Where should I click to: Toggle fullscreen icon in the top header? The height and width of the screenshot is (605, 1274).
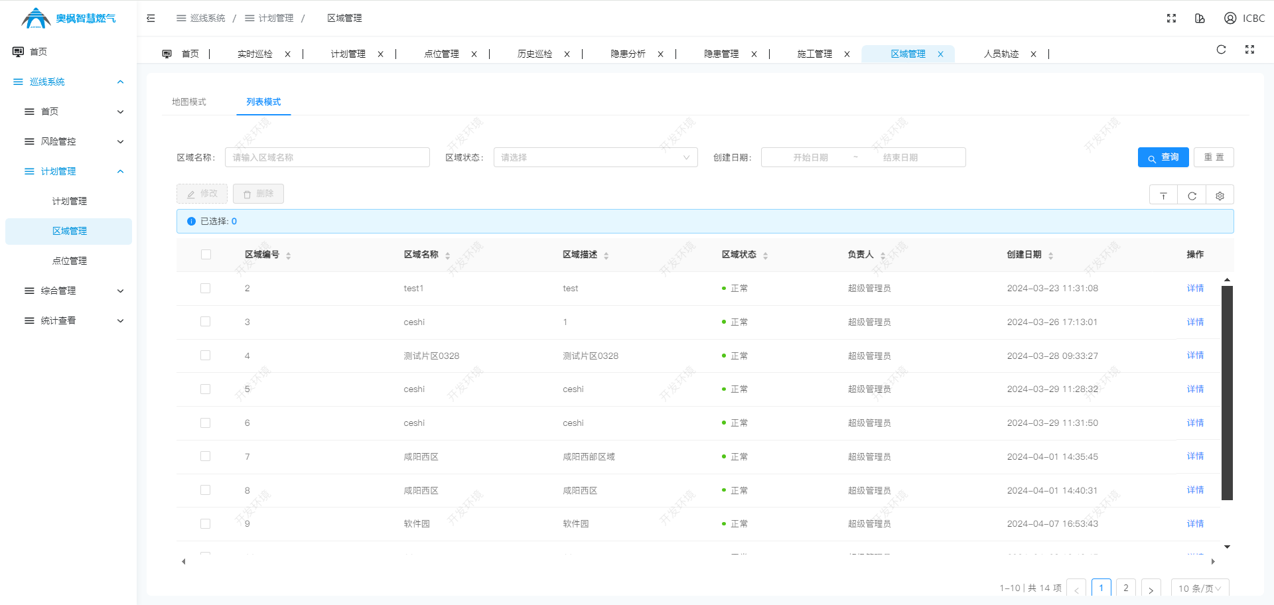click(x=1171, y=19)
